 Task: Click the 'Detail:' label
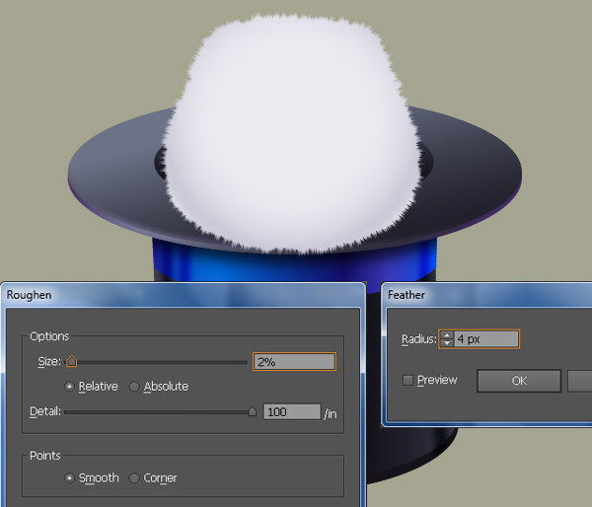pyautogui.click(x=45, y=411)
